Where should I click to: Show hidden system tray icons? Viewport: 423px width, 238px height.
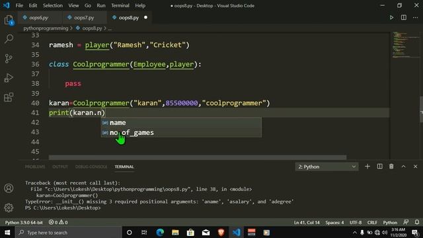355,232
